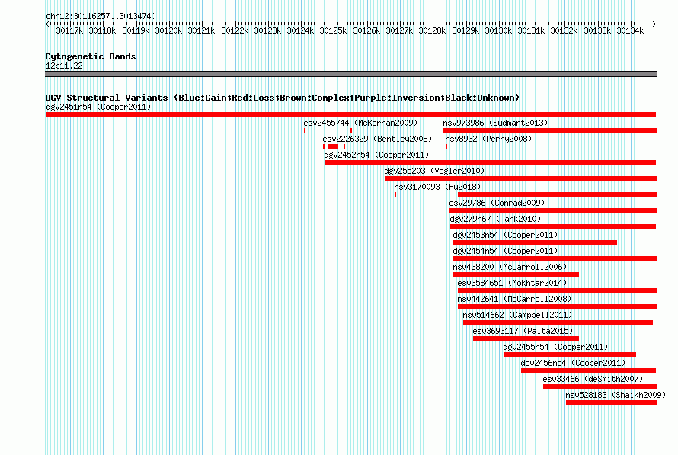
Task: Click the red bar under dgv2451n54
Action: click(x=350, y=114)
